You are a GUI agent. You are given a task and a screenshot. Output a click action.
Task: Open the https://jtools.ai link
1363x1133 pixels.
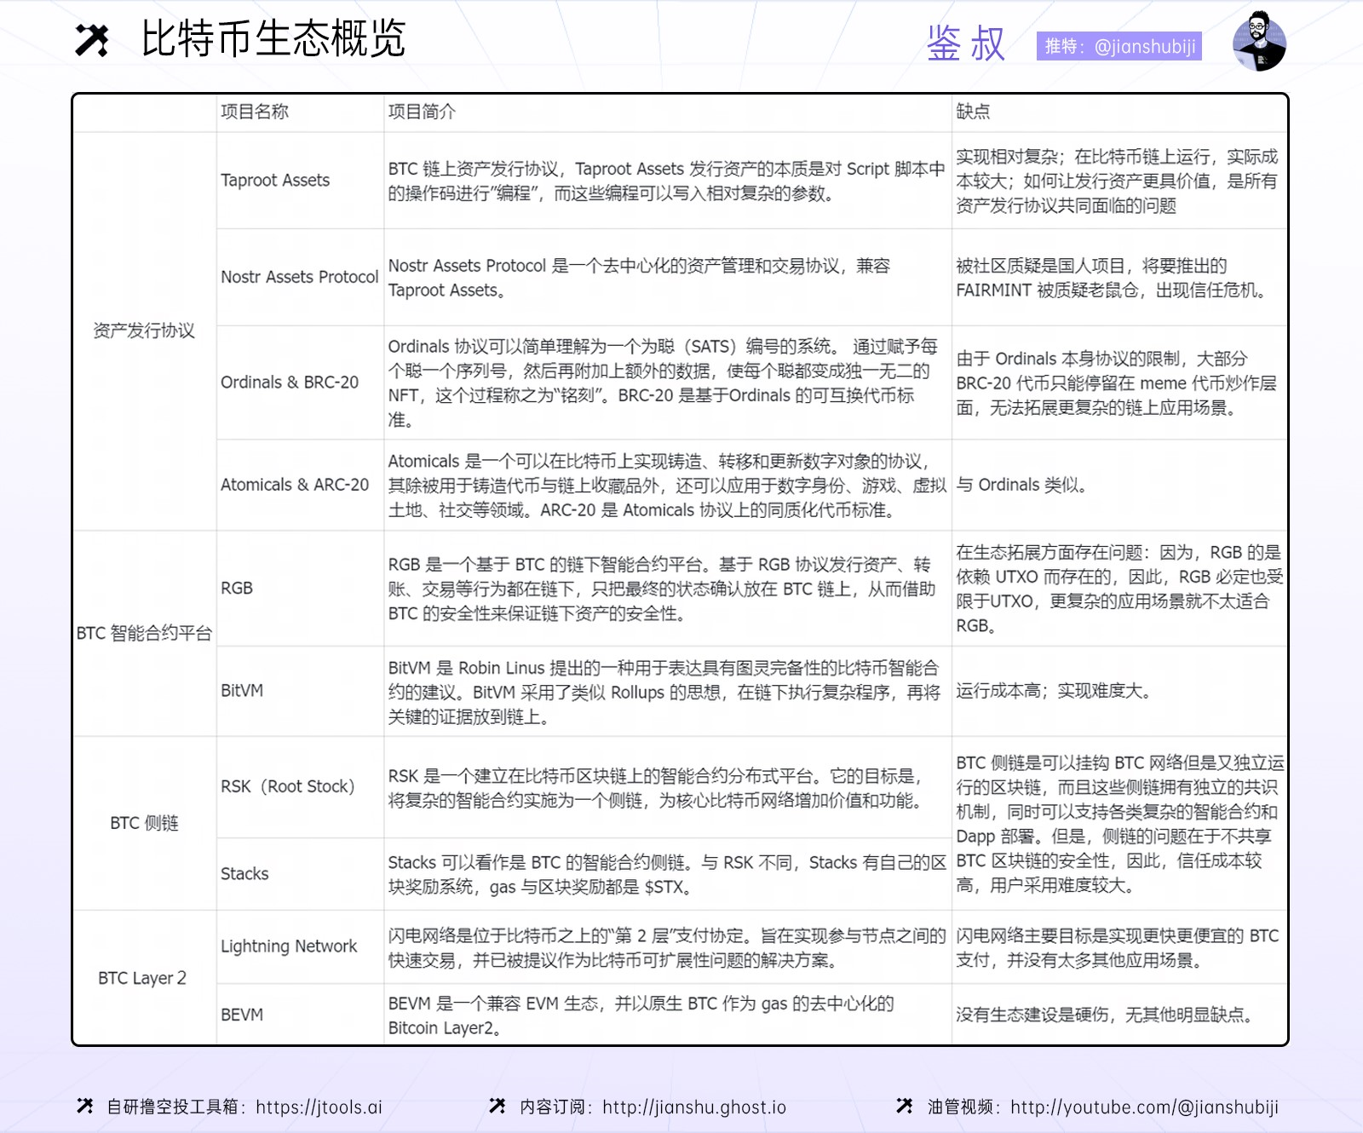pyautogui.click(x=319, y=1107)
